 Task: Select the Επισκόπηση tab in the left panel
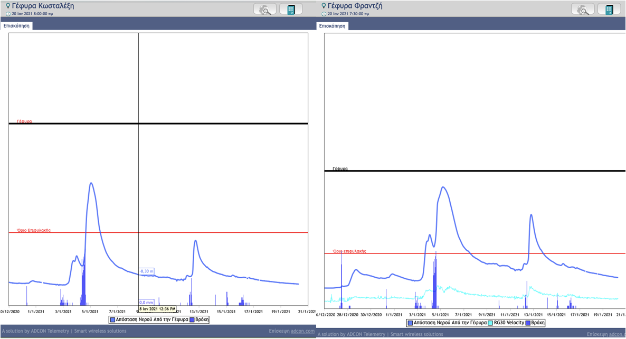(16, 25)
